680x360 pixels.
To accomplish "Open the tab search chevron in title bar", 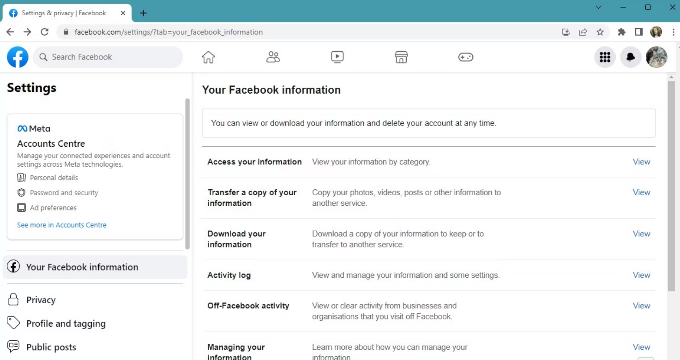I will tap(599, 7).
